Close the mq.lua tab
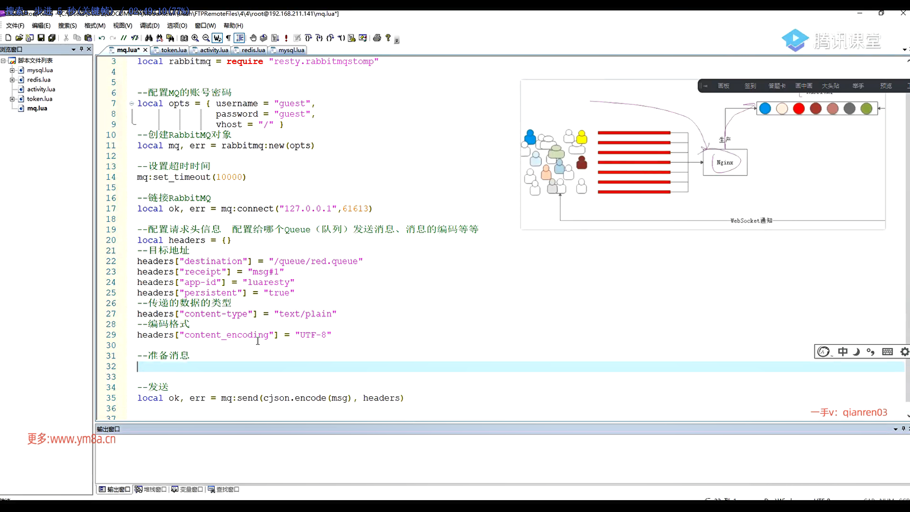 145,50
